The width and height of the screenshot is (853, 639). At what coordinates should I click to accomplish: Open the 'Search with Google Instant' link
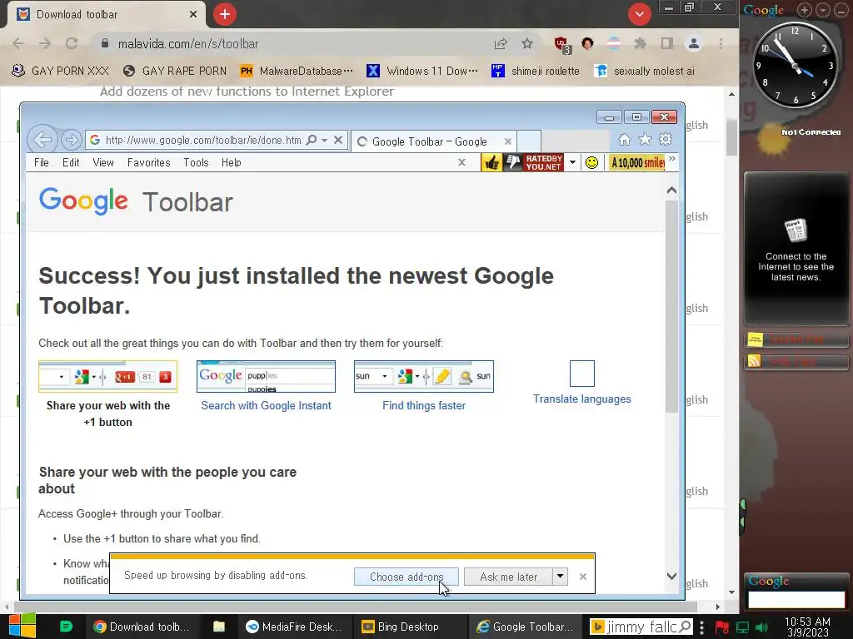pyautogui.click(x=266, y=405)
